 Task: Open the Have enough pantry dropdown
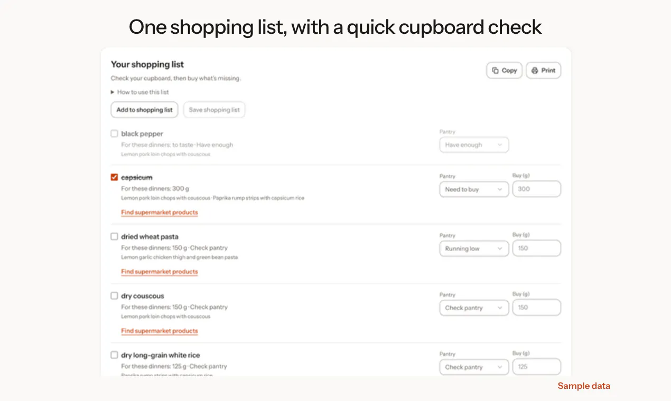pyautogui.click(x=474, y=145)
